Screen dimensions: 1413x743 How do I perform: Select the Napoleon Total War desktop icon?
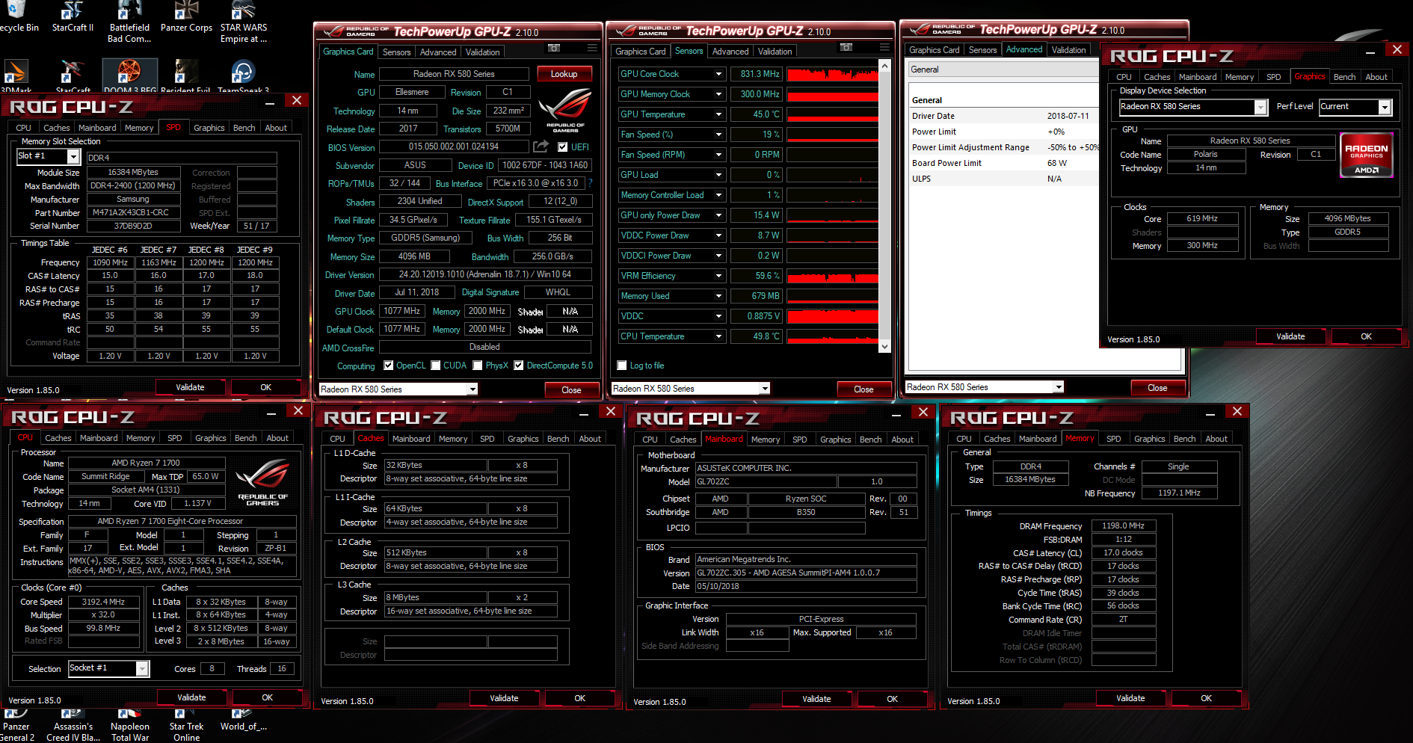pyautogui.click(x=130, y=727)
